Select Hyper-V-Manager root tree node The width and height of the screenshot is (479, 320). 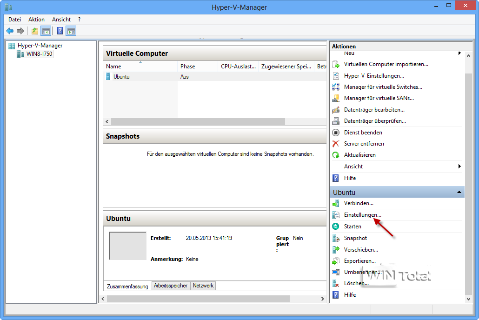click(x=40, y=46)
